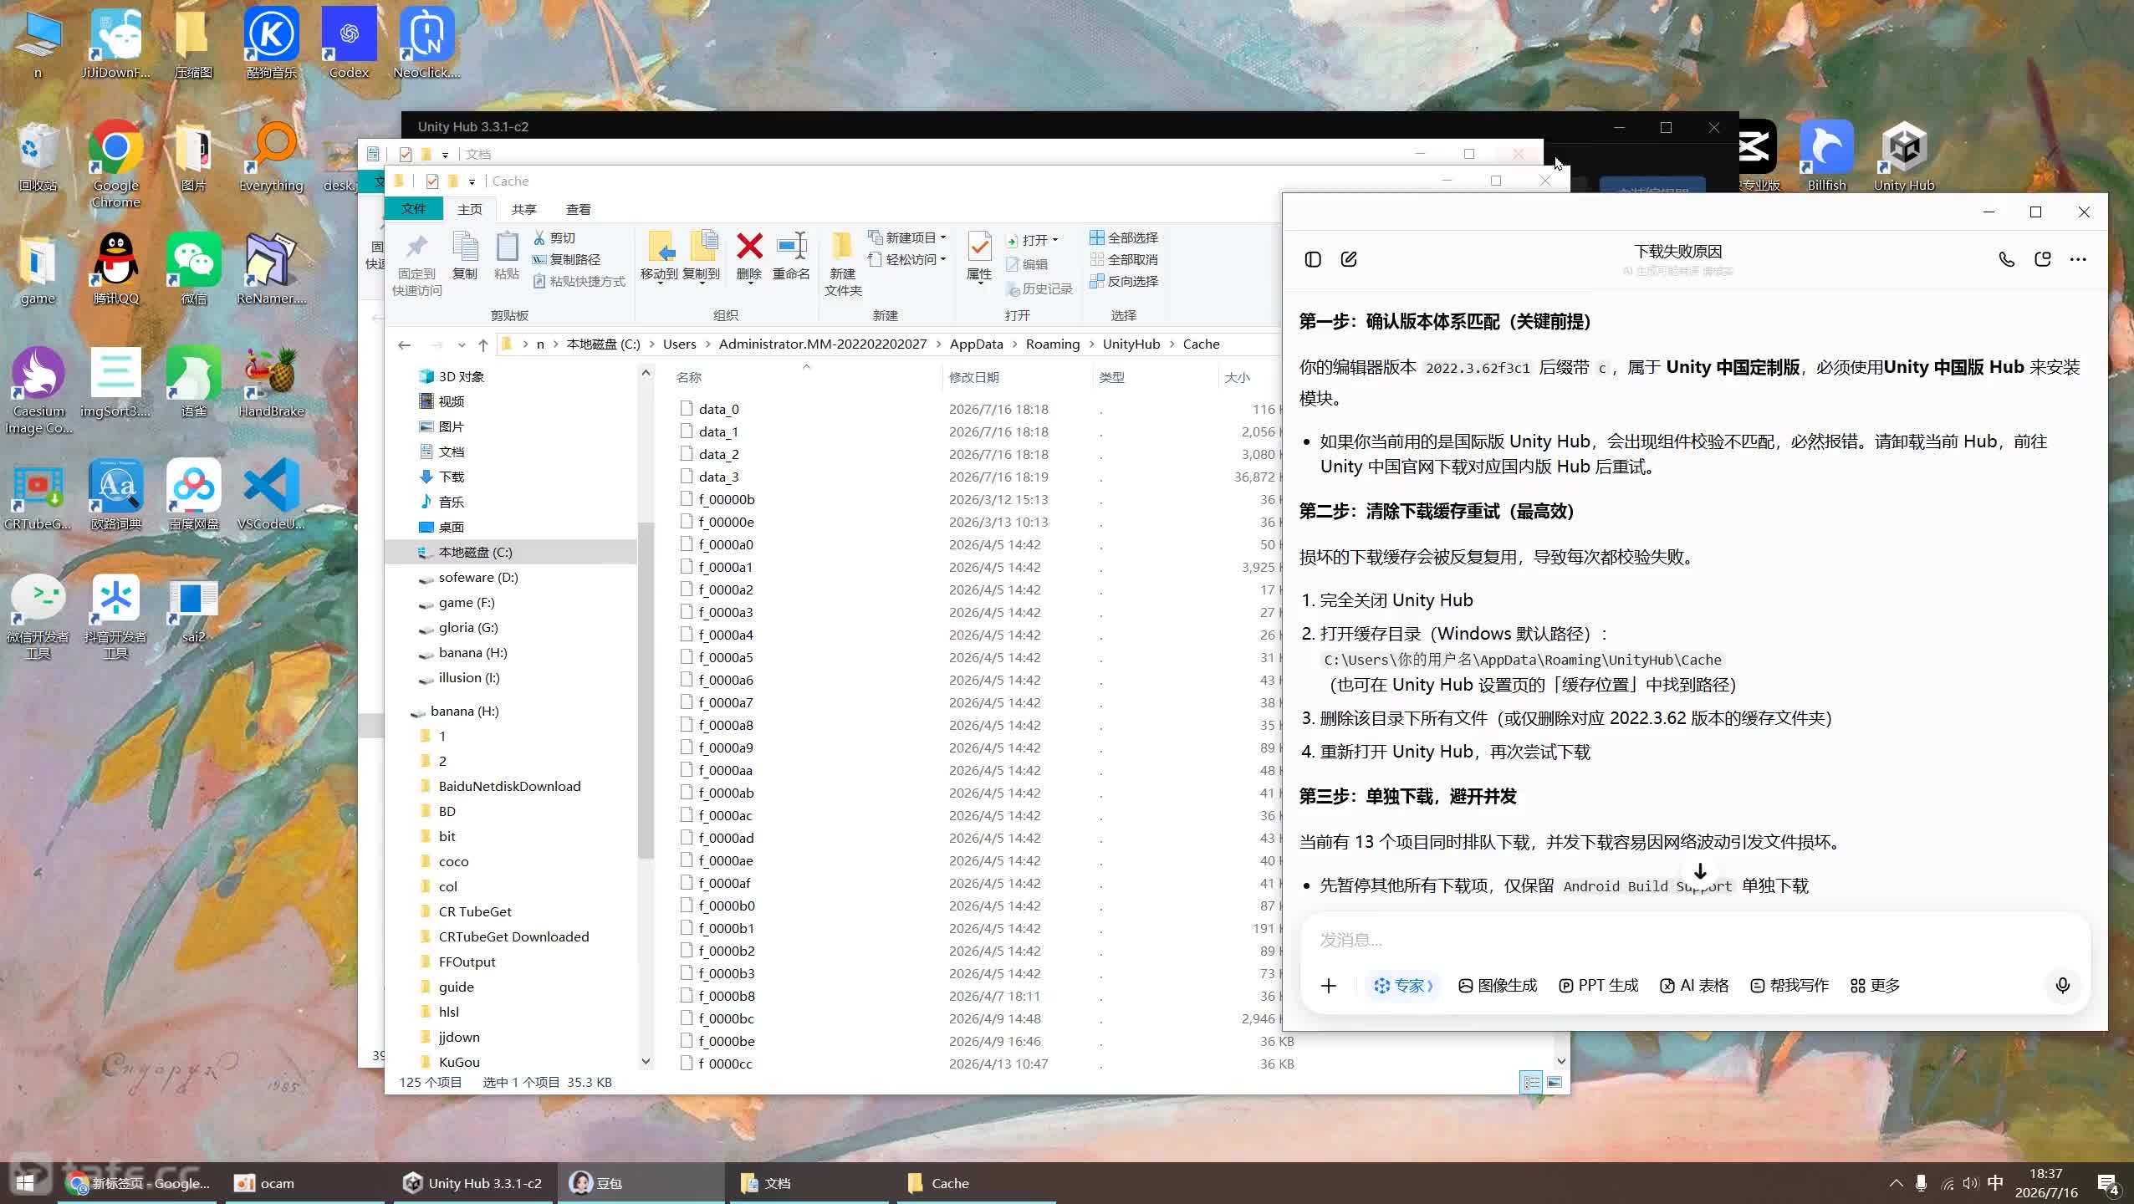Open the notification center in the taskbar

click(2107, 1183)
